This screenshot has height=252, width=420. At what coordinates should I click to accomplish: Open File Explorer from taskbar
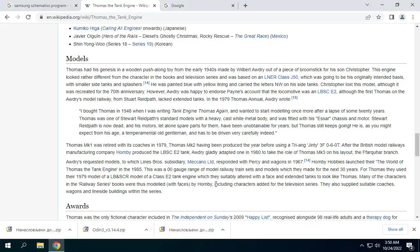click(x=40, y=245)
